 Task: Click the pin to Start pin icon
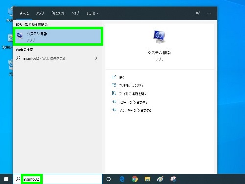coord(114,102)
